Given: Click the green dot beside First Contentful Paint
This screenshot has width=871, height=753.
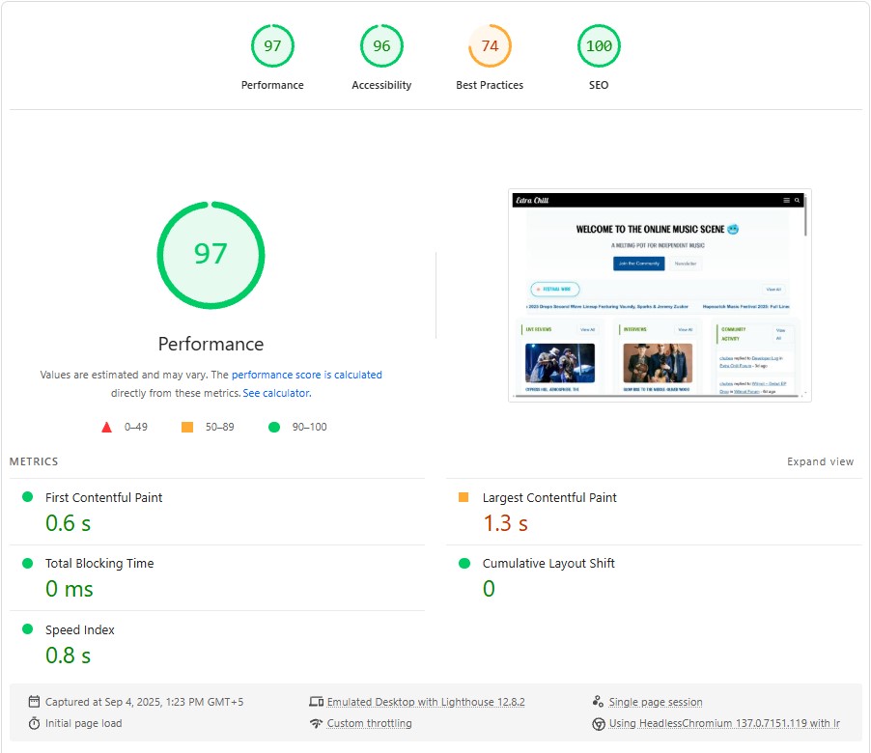Looking at the screenshot, I should [x=25, y=497].
